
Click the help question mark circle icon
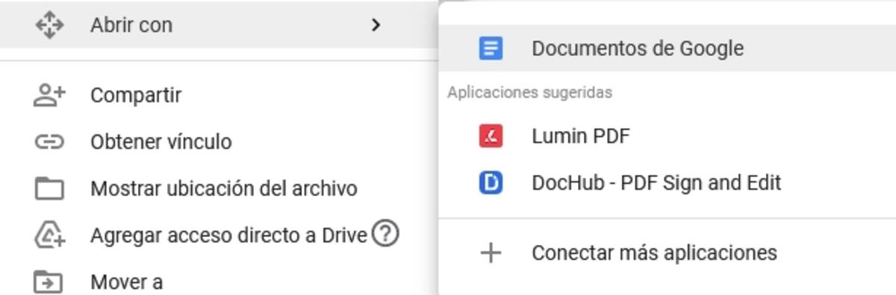[385, 235]
